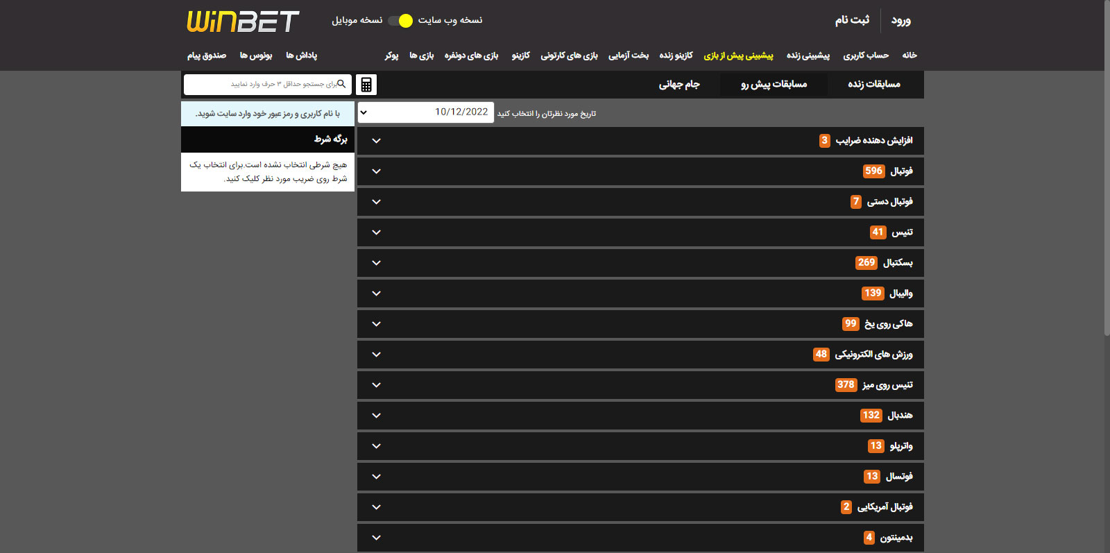1110x553 pixels.
Task: Open the بازی ها menu item
Action: [x=421, y=56]
